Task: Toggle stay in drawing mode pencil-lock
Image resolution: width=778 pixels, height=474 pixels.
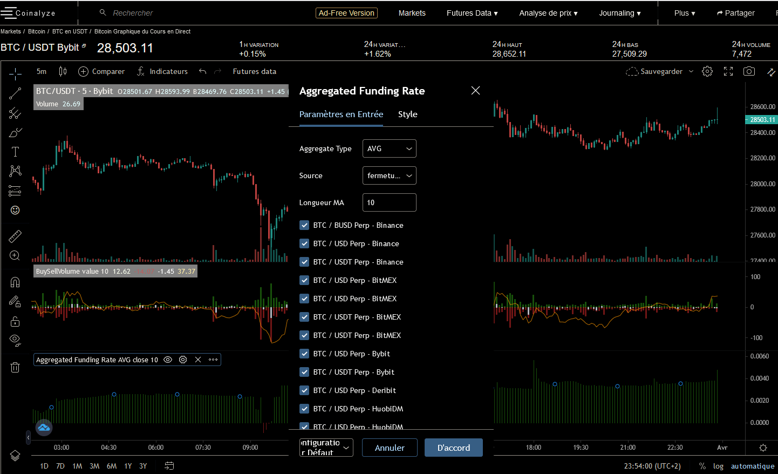Action: [15, 302]
